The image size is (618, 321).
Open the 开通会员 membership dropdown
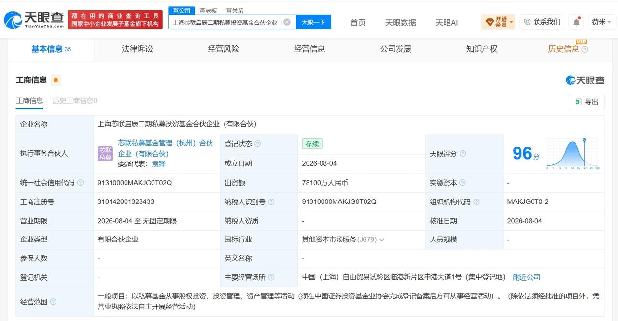tap(498, 22)
